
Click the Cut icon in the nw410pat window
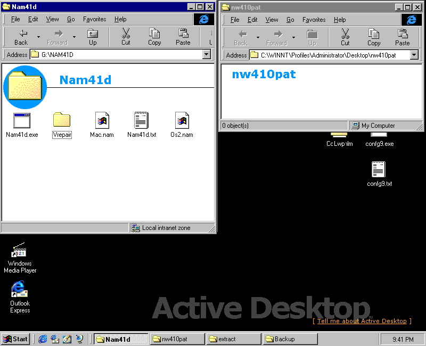pos(345,38)
